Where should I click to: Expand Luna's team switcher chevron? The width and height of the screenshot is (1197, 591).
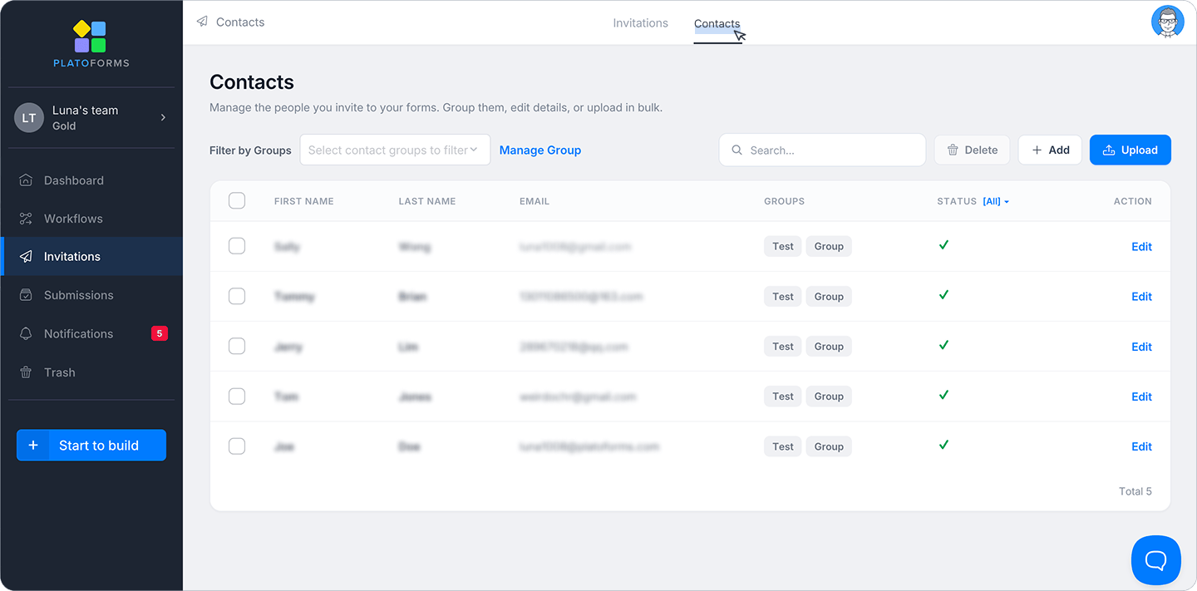[x=163, y=118]
